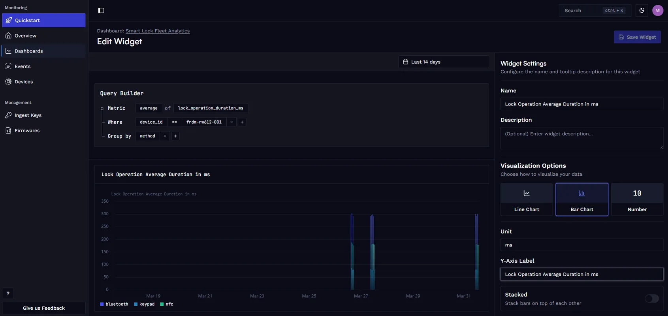Click Give us Feedback button
668x316 pixels.
pyautogui.click(x=44, y=308)
